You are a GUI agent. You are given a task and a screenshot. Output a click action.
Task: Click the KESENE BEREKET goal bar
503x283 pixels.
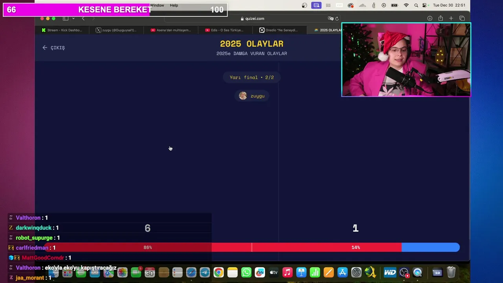(x=115, y=10)
